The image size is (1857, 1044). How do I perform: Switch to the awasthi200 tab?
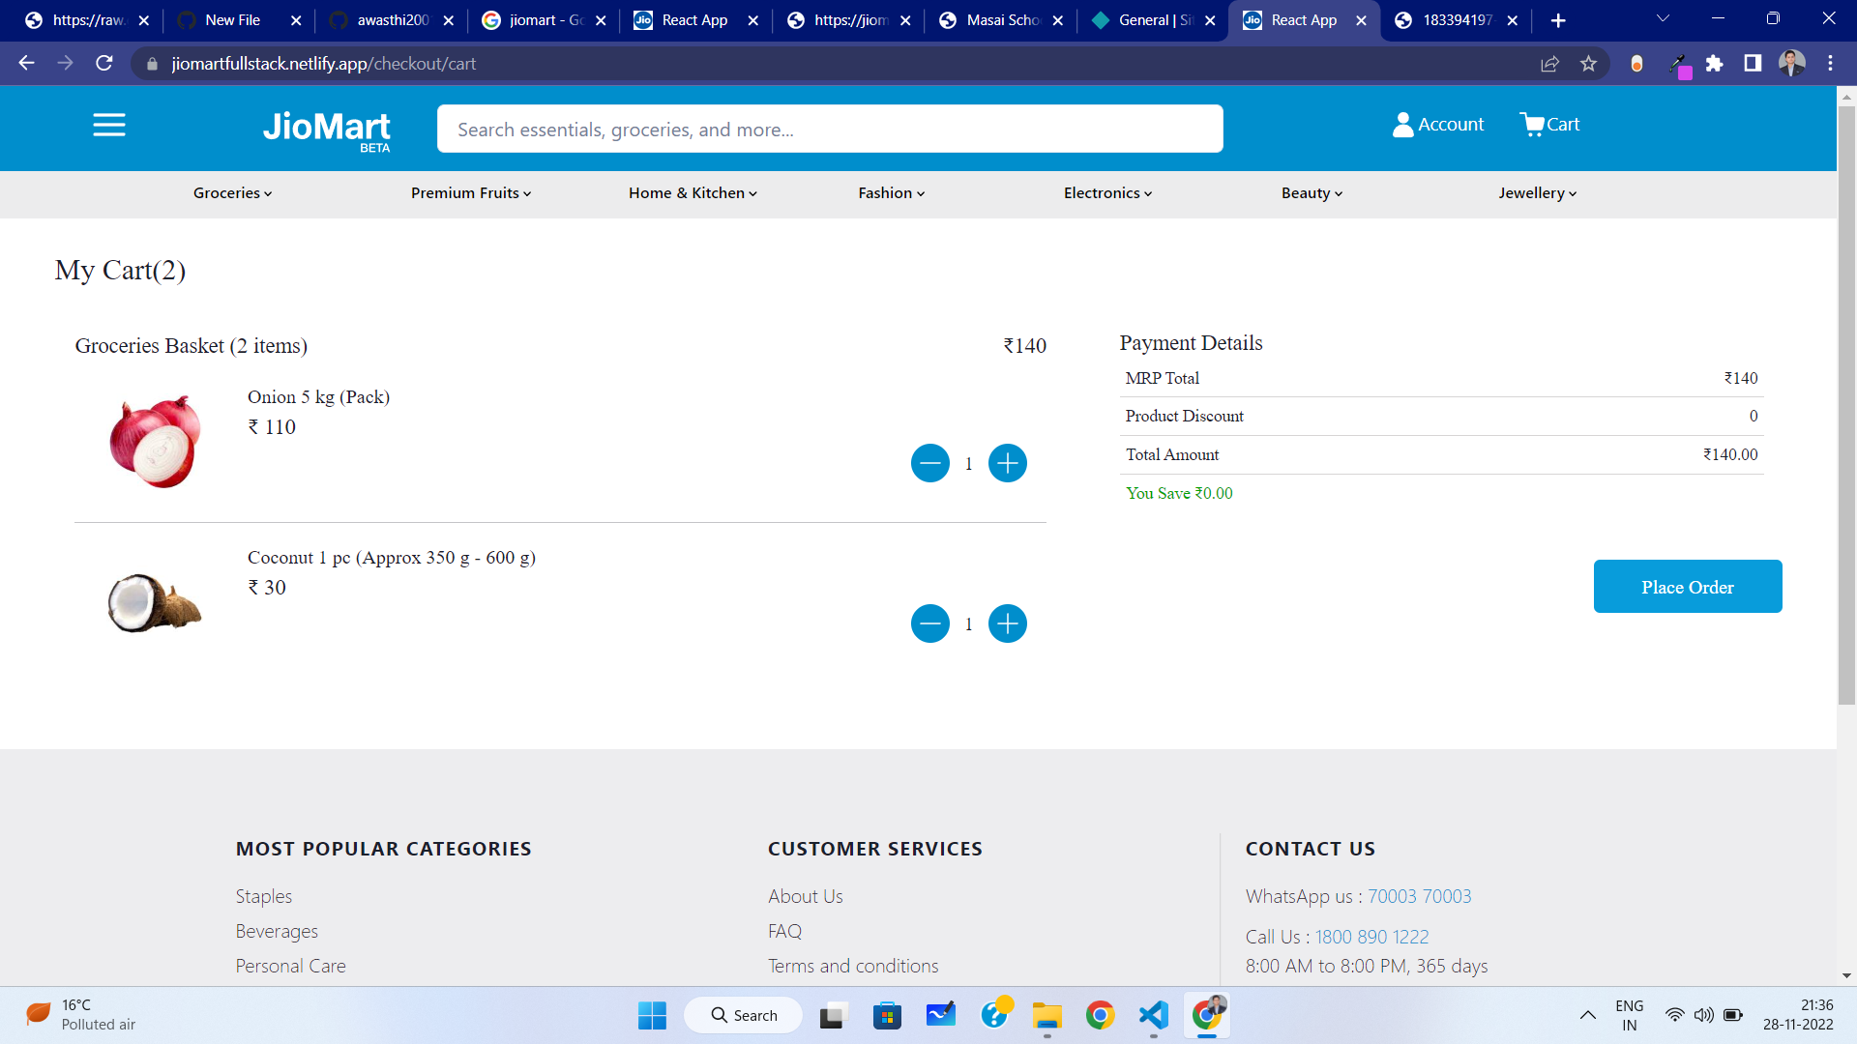pos(391,20)
